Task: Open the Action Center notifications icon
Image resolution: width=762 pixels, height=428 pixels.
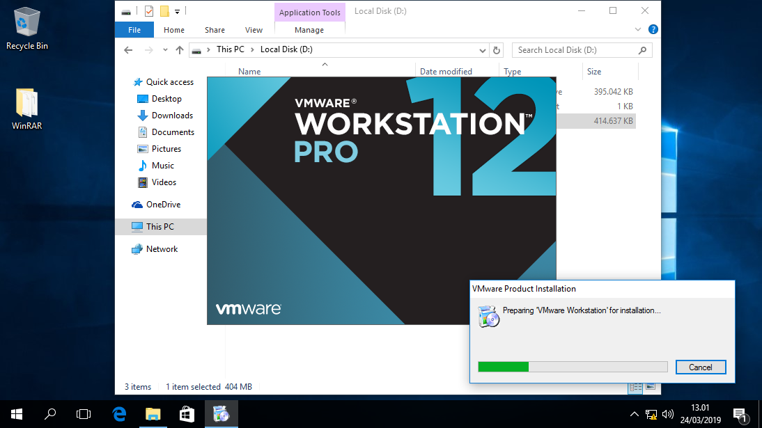Action: (741, 415)
